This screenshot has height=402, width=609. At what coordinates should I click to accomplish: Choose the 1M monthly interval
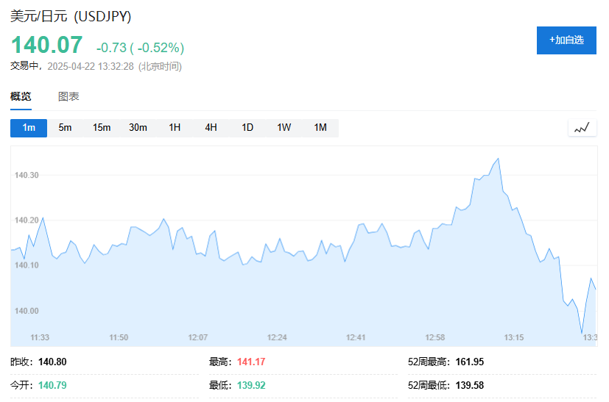point(320,128)
